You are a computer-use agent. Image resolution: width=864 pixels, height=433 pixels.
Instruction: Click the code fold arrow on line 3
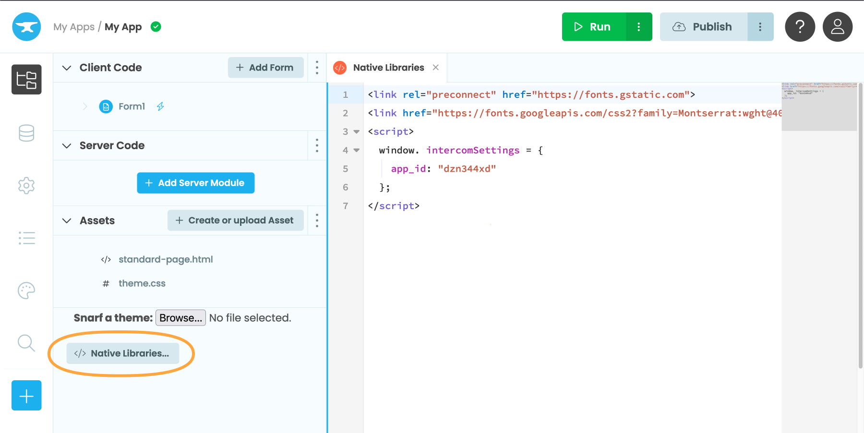356,131
